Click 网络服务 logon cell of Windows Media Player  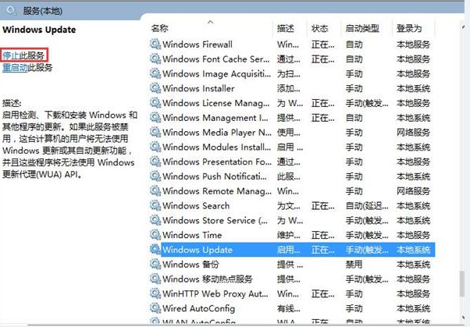click(413, 133)
